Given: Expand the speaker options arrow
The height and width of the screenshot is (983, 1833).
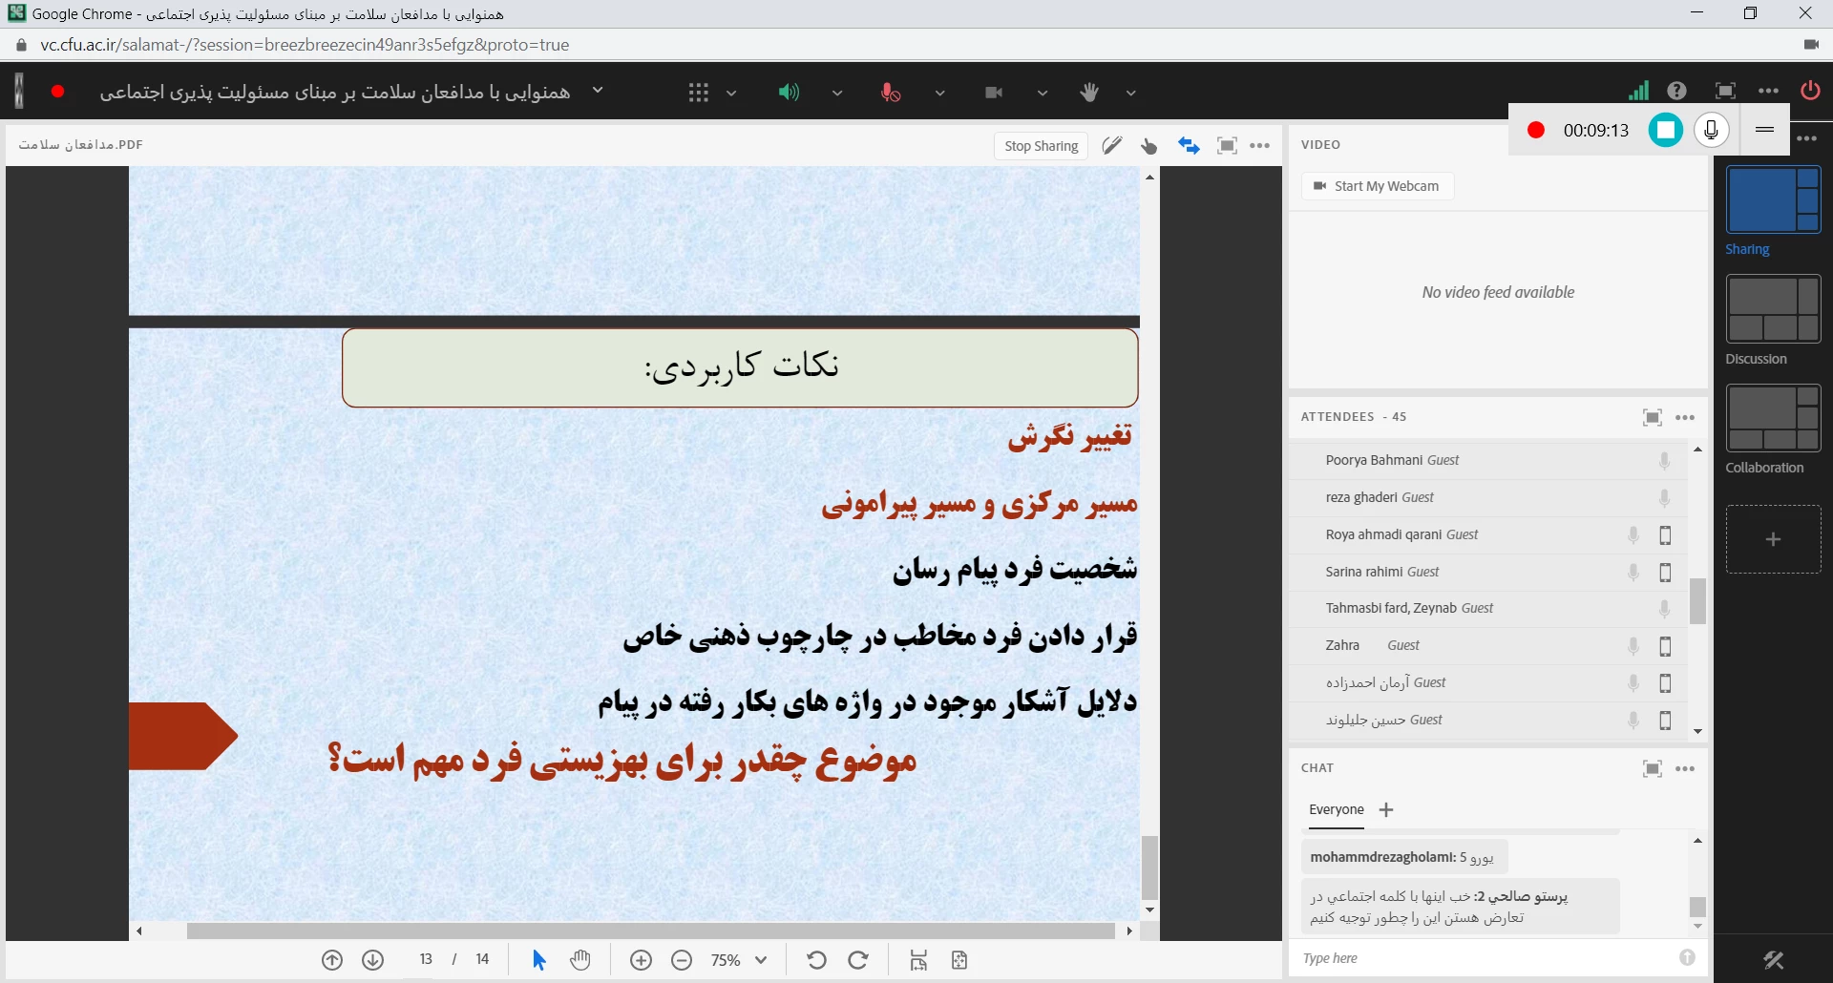Looking at the screenshot, I should (837, 94).
